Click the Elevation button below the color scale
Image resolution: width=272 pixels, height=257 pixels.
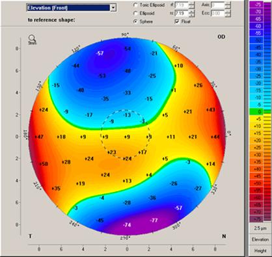260,239
